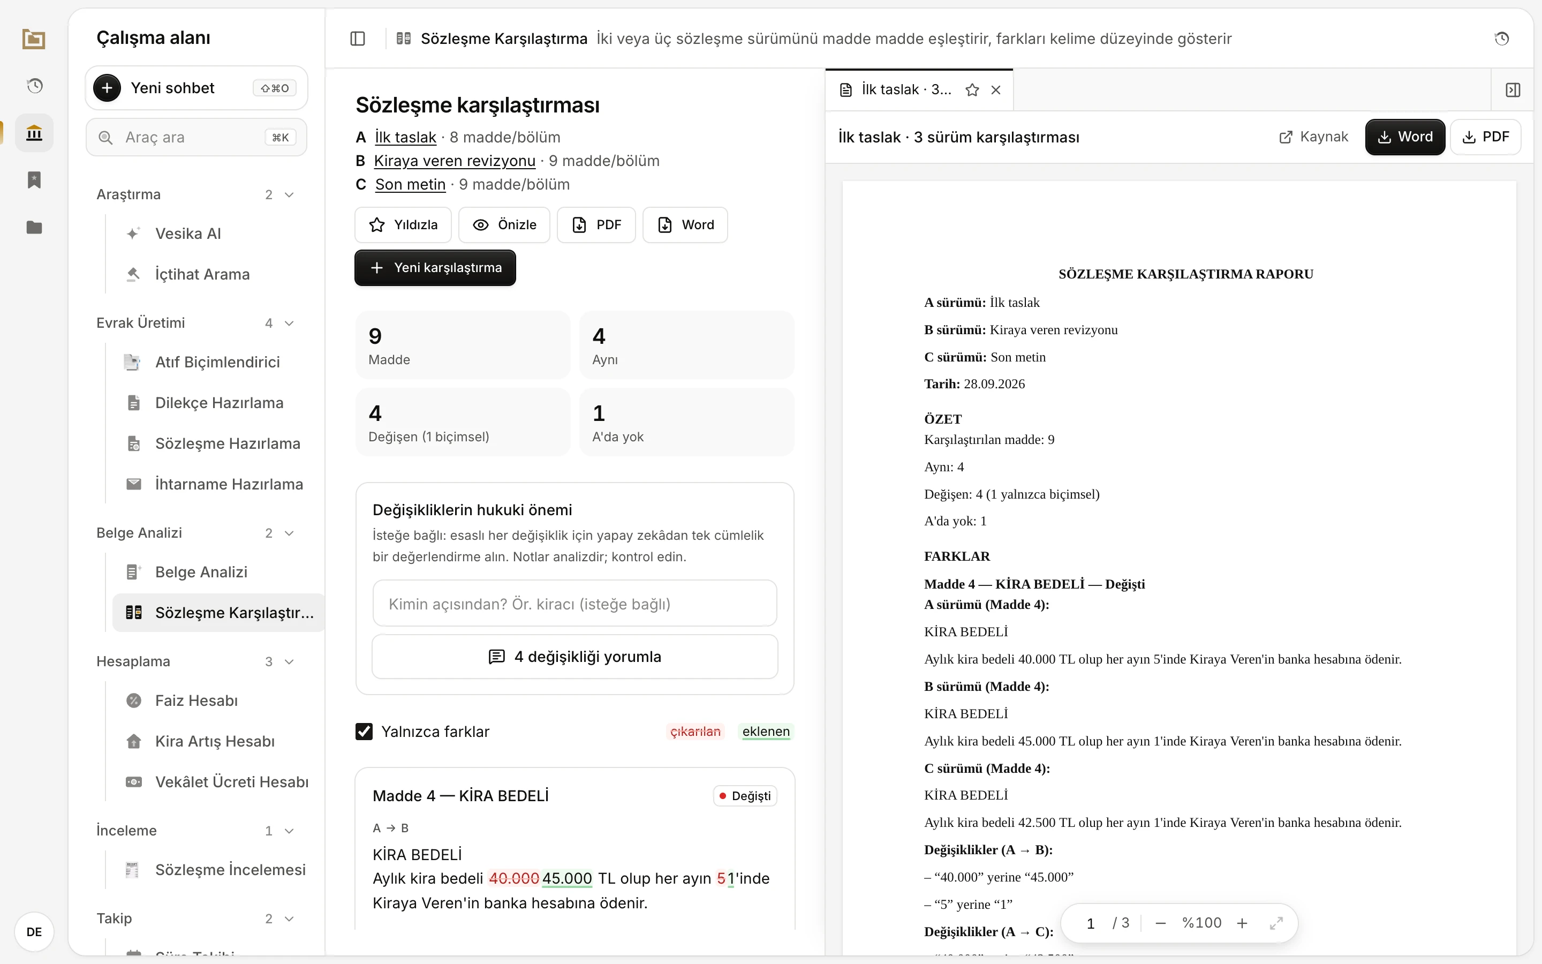Image resolution: width=1542 pixels, height=964 pixels.
Task: Open the Son metin version link
Action: 410,184
